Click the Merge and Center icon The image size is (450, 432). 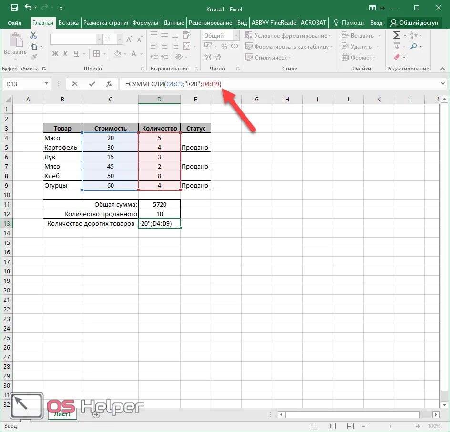[186, 46]
